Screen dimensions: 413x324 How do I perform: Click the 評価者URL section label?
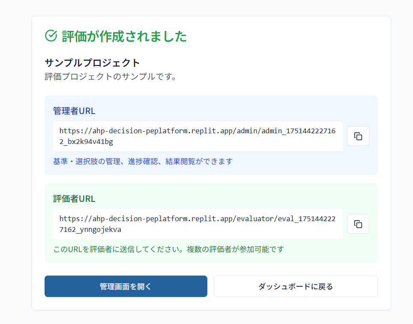pos(74,199)
